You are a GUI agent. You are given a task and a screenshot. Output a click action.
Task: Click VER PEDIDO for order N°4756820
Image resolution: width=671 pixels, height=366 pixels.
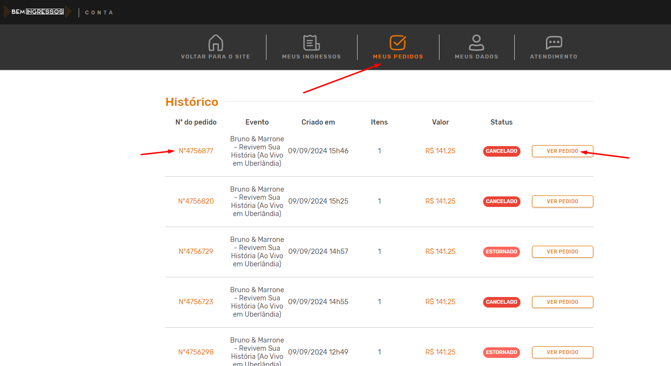click(x=563, y=201)
